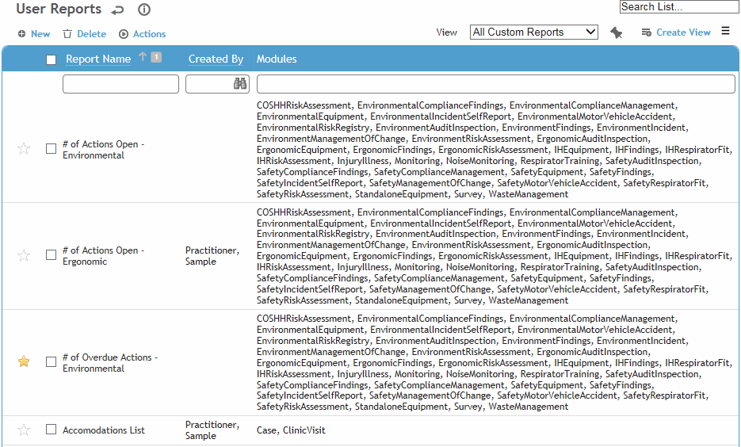Click the Create View link
Viewport: 741px width, 447px height.
click(x=683, y=32)
